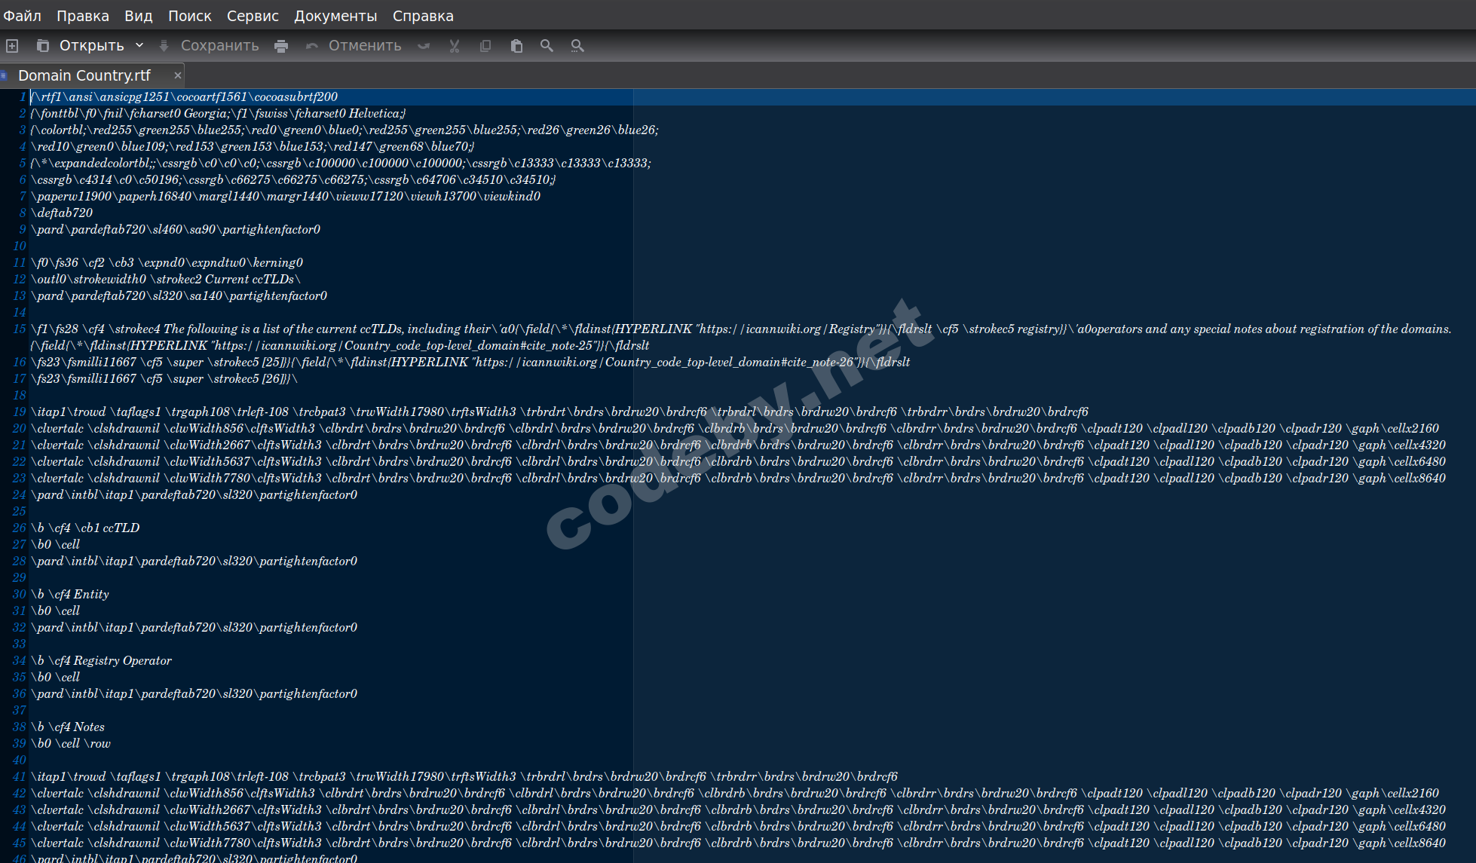Open the Справка menu

[x=423, y=16]
